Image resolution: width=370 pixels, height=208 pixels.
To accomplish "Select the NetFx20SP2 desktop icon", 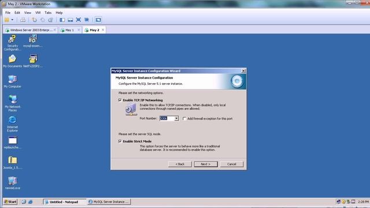I will [x=33, y=61].
